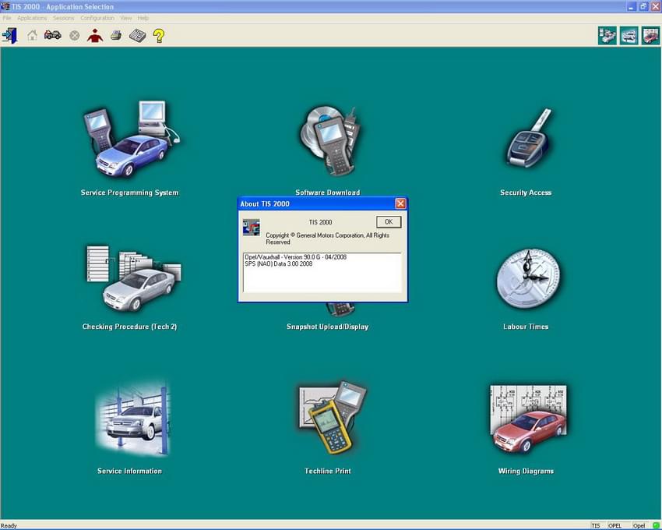
Task: Click the middle teal car icon in top-right toolbar
Action: coord(629,36)
